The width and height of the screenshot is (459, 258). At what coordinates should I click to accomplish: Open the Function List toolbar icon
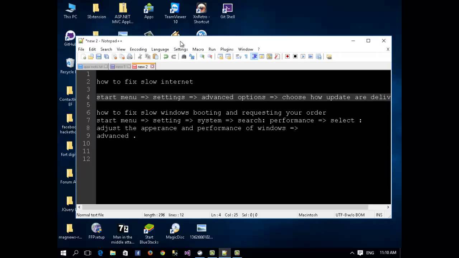[277, 57]
